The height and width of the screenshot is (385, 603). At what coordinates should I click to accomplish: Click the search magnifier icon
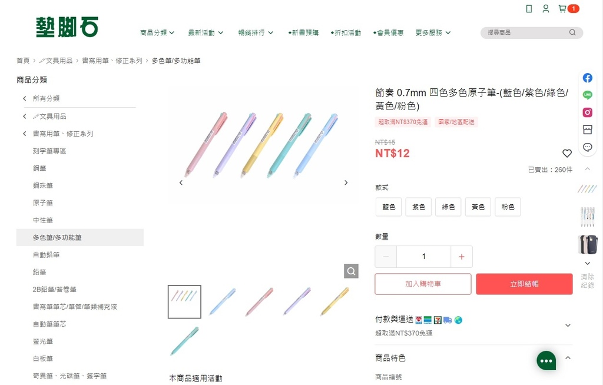click(572, 33)
